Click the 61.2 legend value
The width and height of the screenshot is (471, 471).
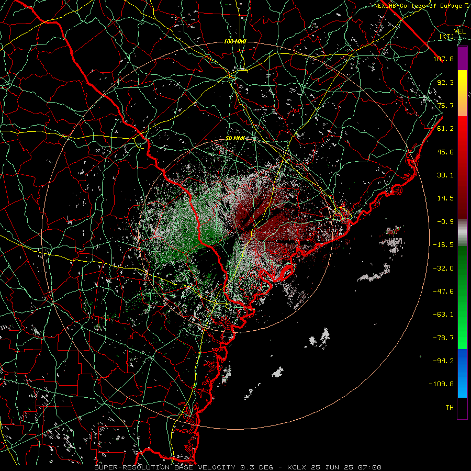click(445, 129)
